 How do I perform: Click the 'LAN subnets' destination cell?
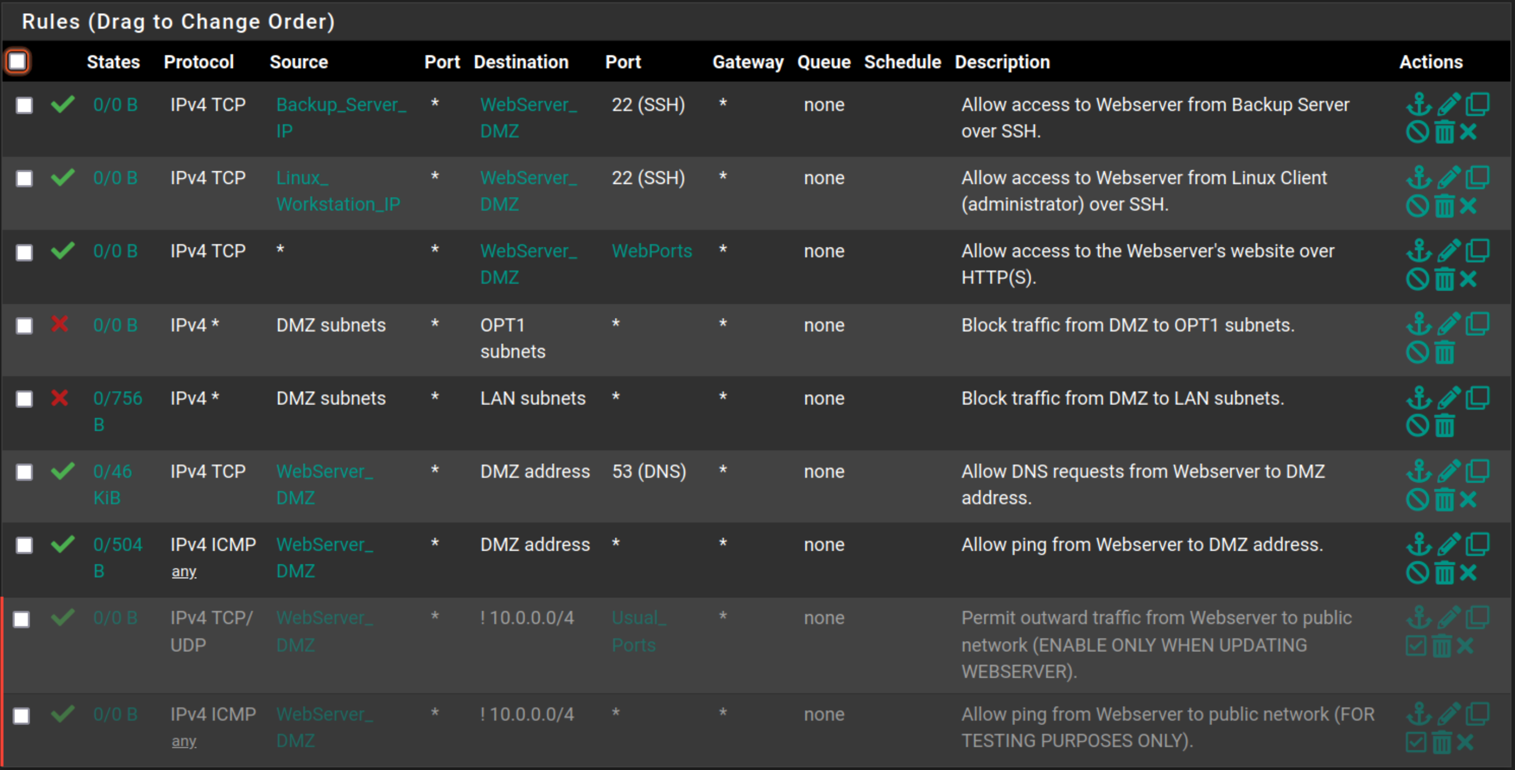(533, 398)
